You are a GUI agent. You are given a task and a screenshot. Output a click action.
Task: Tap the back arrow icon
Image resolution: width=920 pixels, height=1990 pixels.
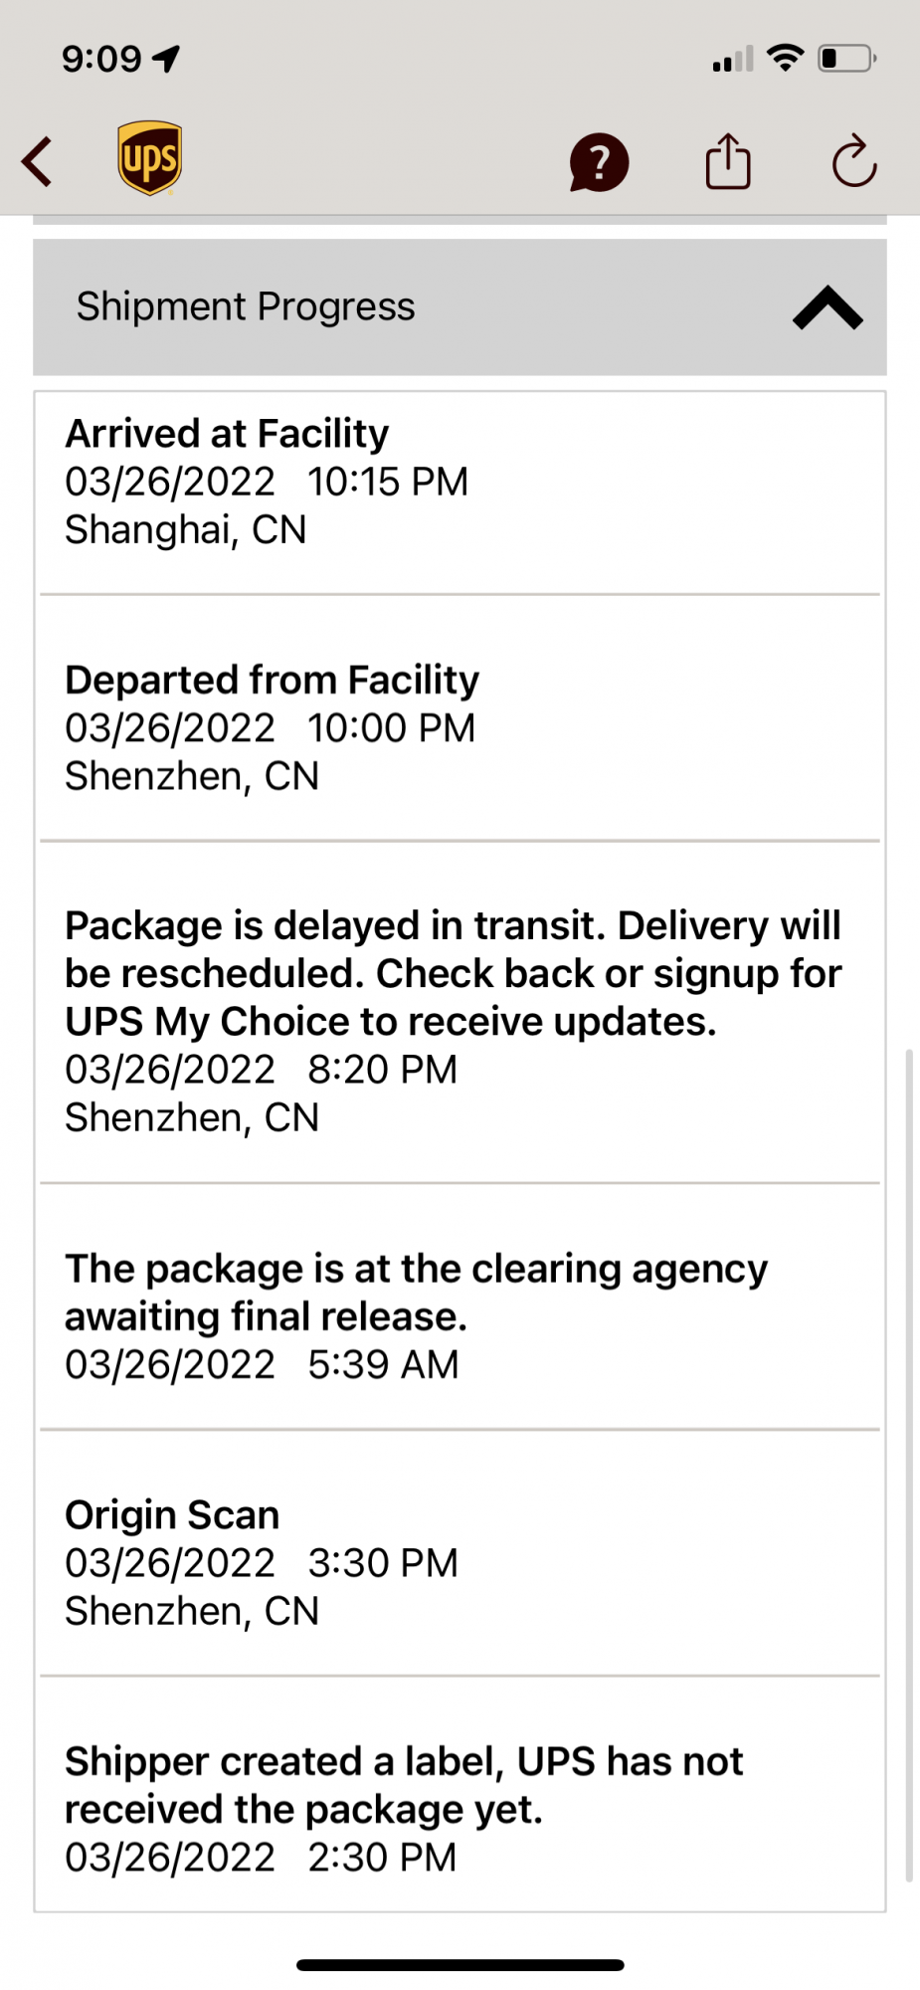tap(38, 161)
